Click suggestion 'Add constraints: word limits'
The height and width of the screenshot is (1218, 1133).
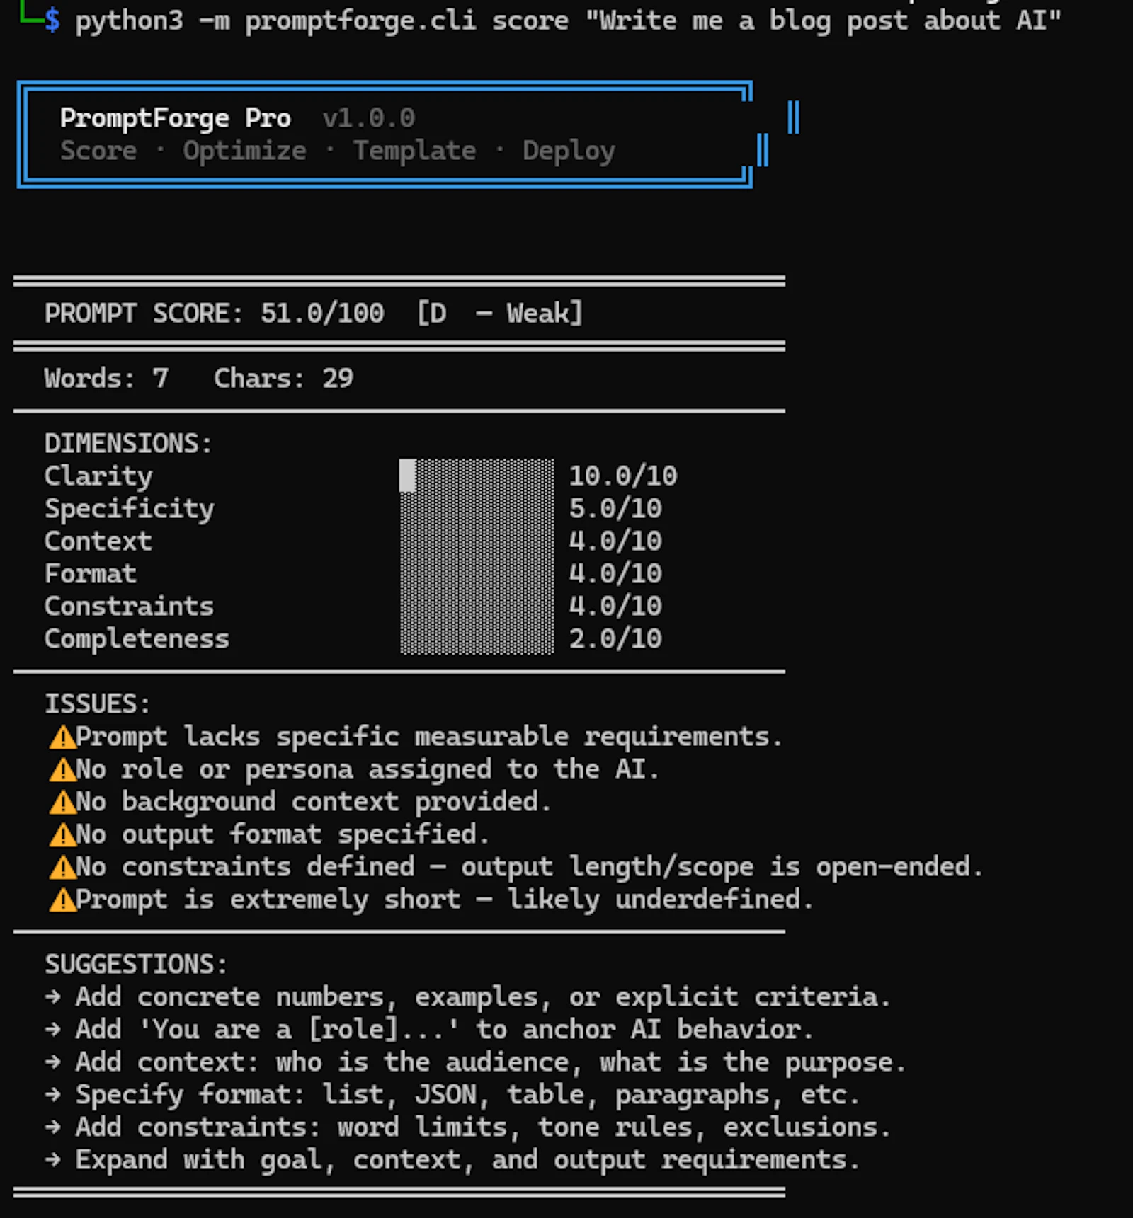click(x=483, y=1127)
